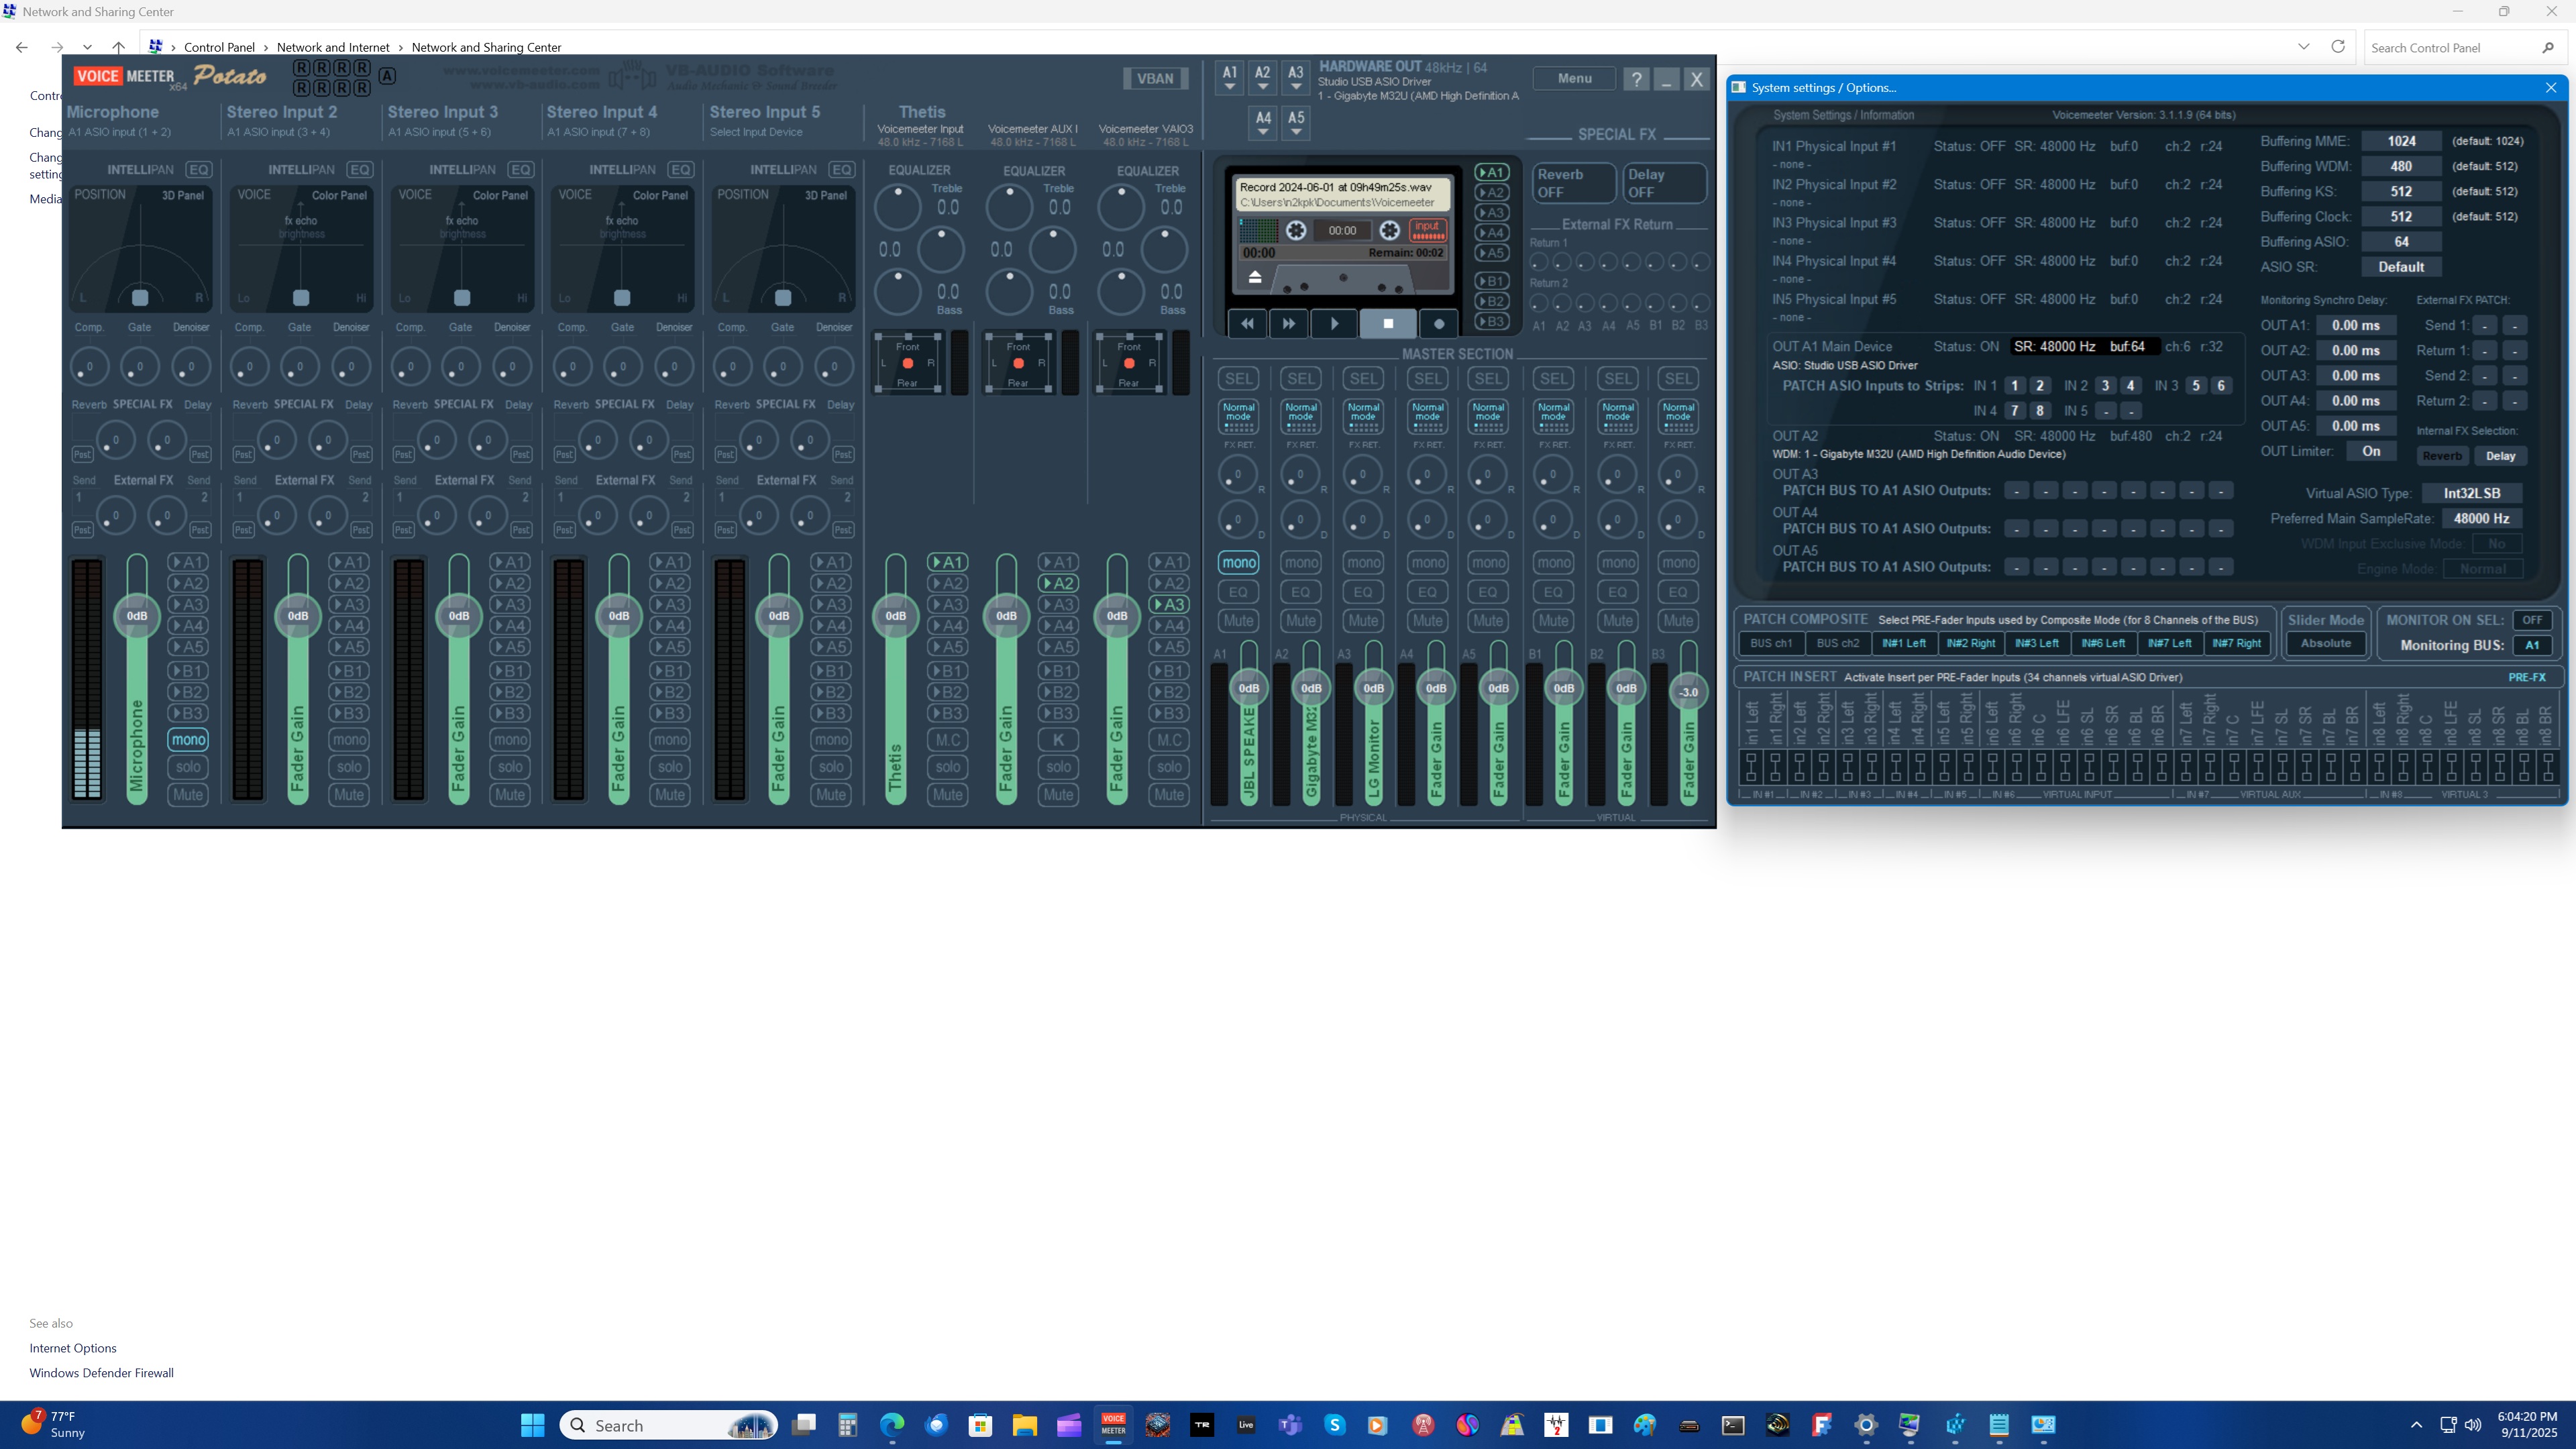Switch Slider Mode Absolute
Screen dimensions: 2576x1449
pos(2325,643)
